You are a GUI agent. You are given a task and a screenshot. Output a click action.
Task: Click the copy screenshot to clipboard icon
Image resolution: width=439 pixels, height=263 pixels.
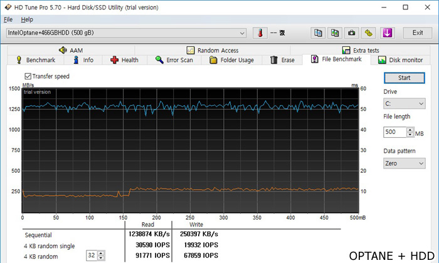click(335, 33)
